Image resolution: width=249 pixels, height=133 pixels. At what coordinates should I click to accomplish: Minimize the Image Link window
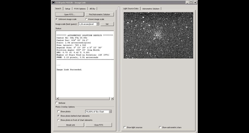187,2
